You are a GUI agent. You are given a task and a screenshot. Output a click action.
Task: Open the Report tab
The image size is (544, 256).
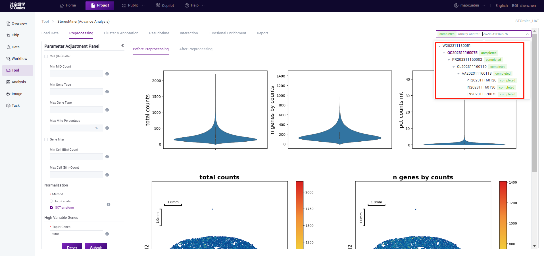(x=262, y=33)
